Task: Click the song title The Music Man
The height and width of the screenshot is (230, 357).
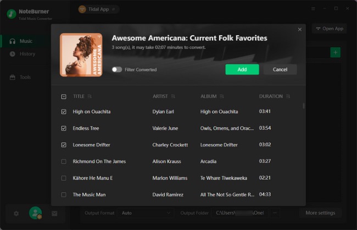Action: [x=89, y=195]
